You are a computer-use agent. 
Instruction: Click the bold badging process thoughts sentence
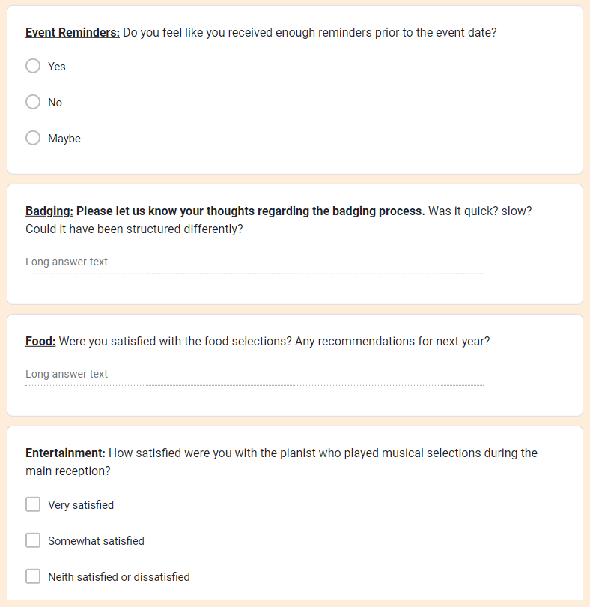[250, 211]
